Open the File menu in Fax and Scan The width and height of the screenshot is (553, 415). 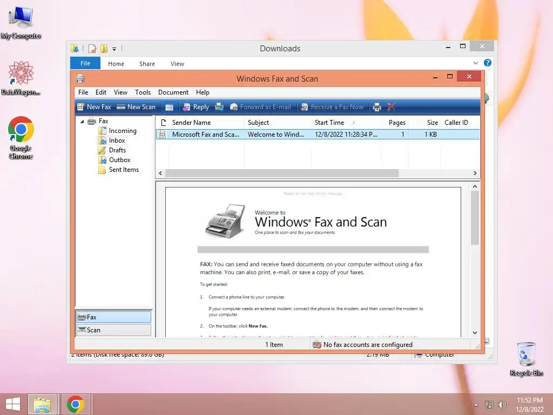[83, 92]
